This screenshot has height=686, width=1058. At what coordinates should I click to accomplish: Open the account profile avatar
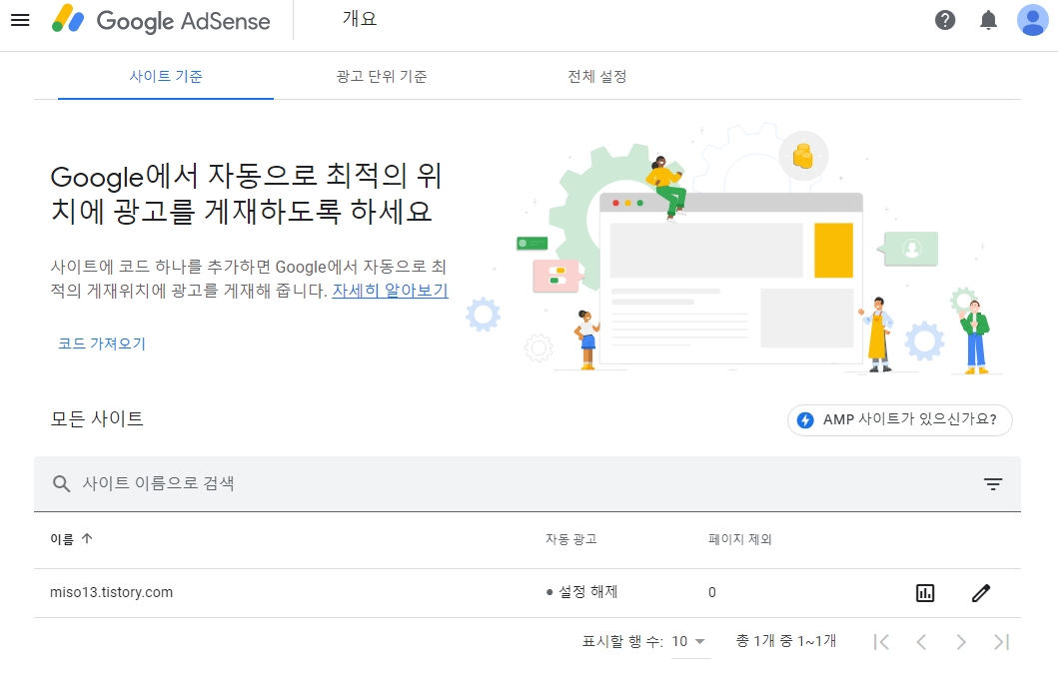(1032, 20)
